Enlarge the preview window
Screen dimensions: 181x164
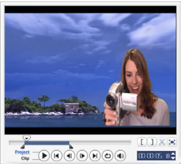[x=172, y=142]
